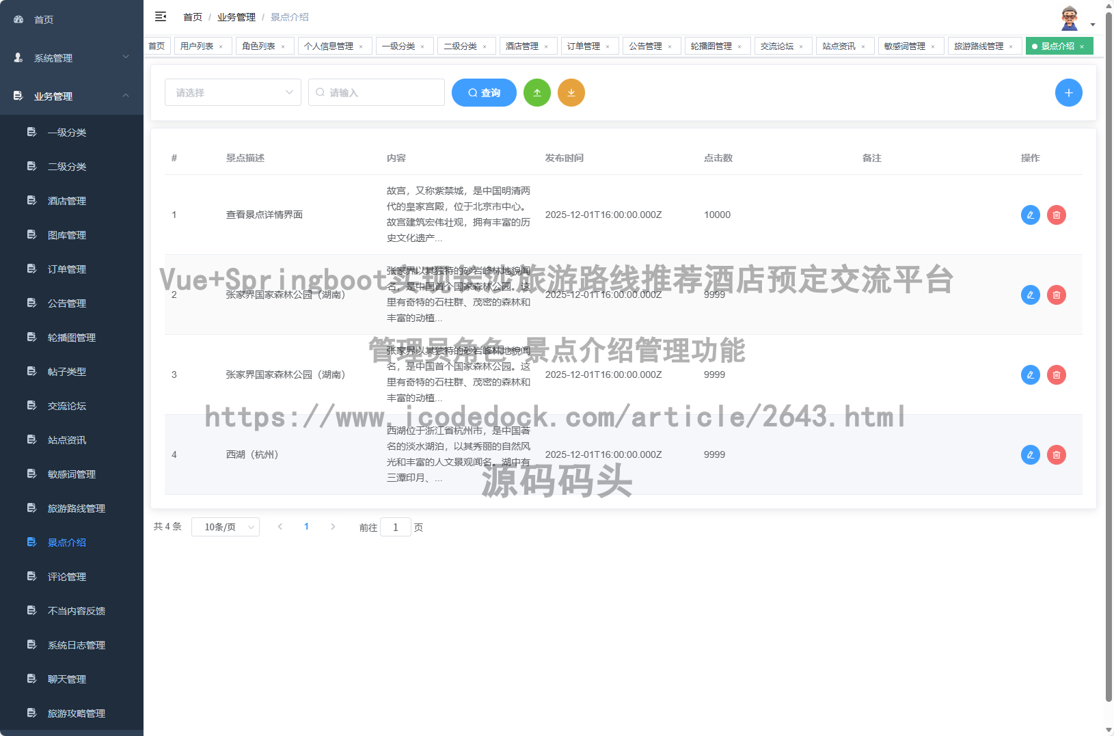Click the page jump input field
The width and height of the screenshot is (1114, 736).
(x=395, y=527)
